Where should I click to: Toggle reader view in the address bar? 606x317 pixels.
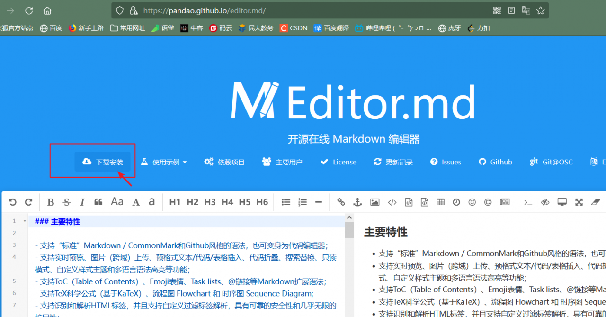point(511,10)
